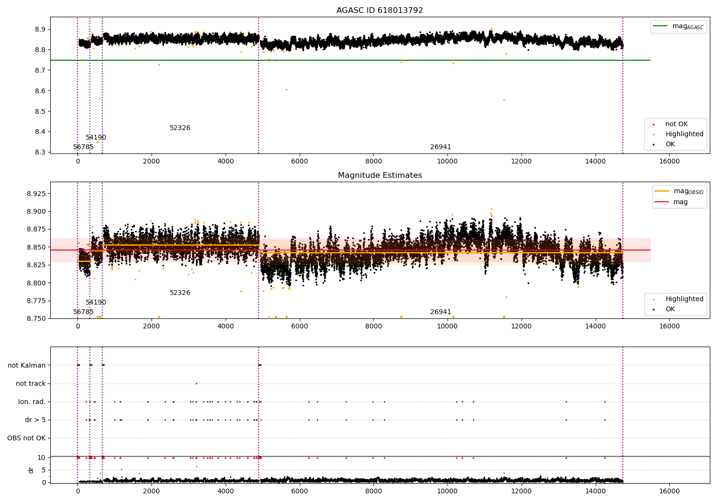The height and width of the screenshot is (502, 717).
Task: Click obsid label 52326 in middle plot
Action: point(180,293)
